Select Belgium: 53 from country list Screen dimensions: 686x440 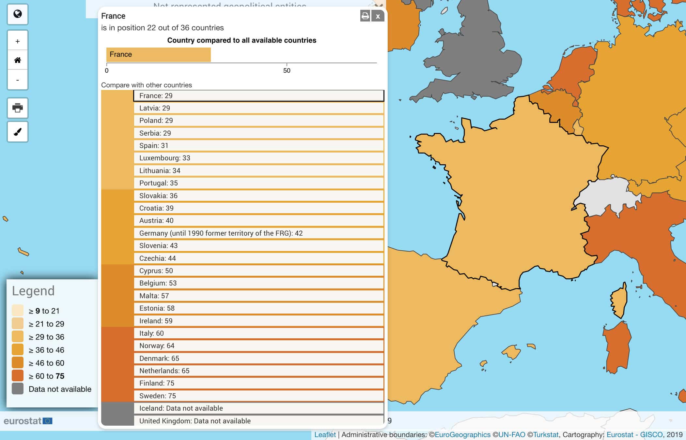[258, 283]
